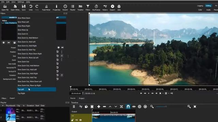
Task: Toggle scrub while dragging eye icon
Action: coord(134,107)
